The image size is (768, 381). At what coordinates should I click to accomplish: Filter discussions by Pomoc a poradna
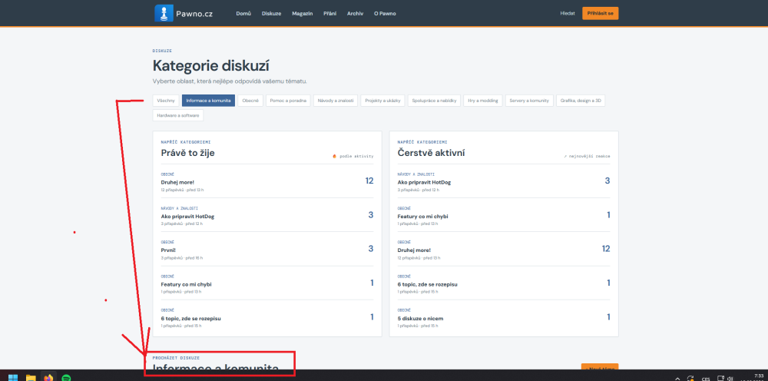point(288,101)
